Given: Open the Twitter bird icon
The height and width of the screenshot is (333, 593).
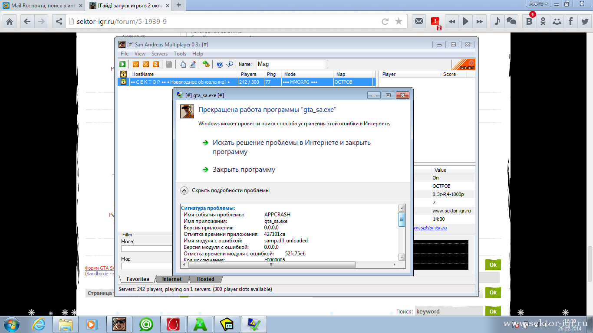Looking at the screenshot, I should (584, 21).
